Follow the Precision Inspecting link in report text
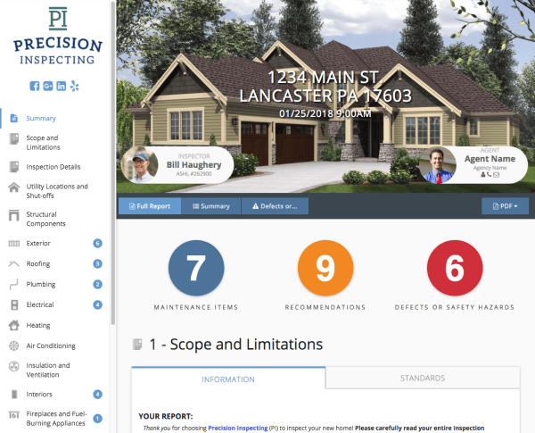This screenshot has height=433, width=535. (238, 428)
